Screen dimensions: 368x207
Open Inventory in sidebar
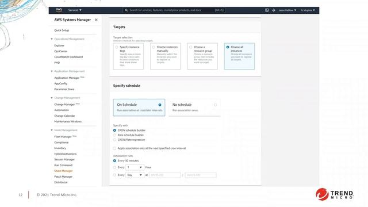coord(60,148)
